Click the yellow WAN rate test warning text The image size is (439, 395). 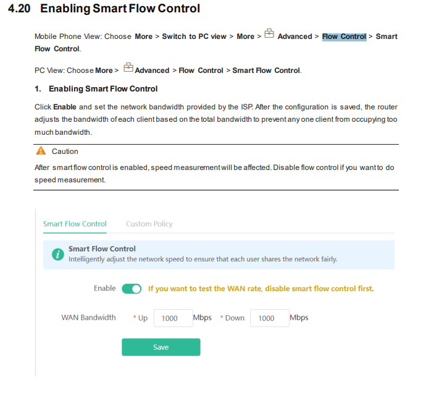coord(261,289)
